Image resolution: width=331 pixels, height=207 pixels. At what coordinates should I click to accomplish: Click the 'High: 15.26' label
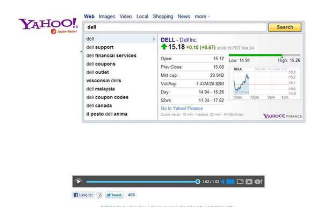click(x=289, y=60)
